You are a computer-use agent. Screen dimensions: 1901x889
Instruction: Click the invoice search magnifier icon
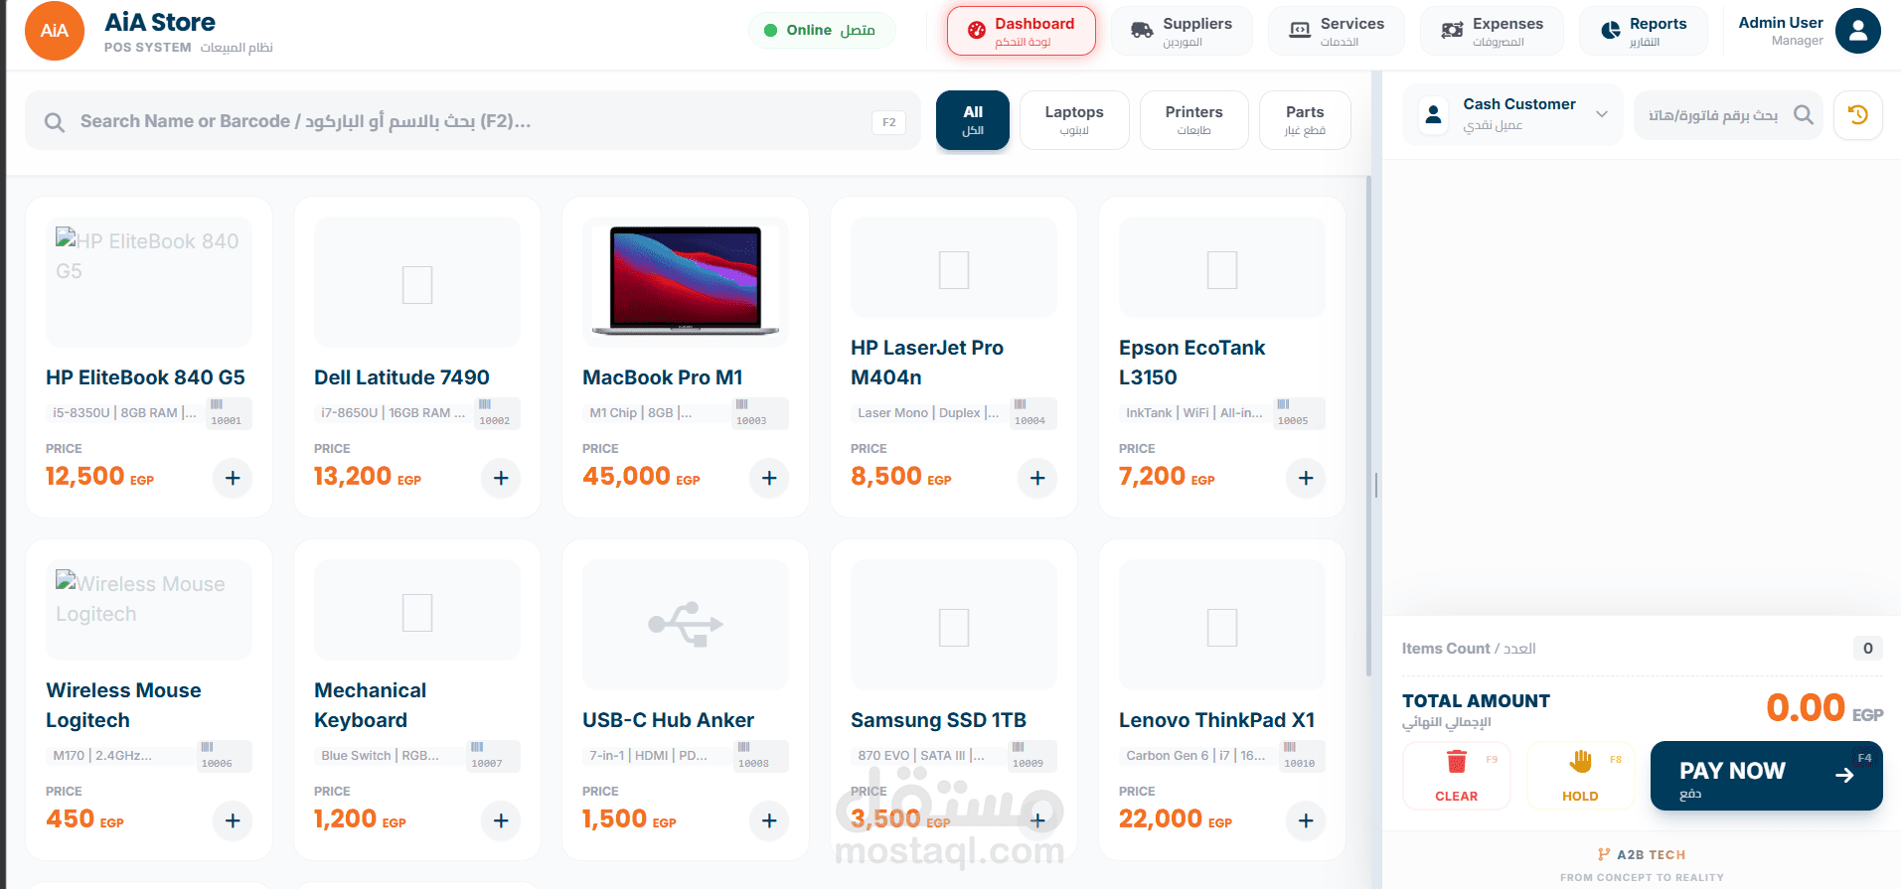(1803, 115)
